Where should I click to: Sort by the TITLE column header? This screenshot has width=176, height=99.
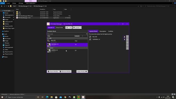tap(61, 36)
